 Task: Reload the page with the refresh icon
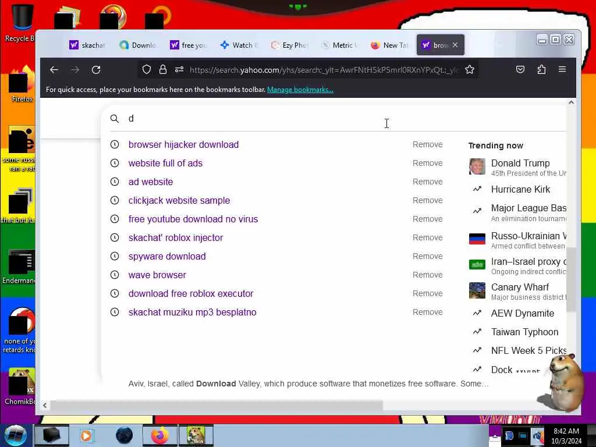pos(96,70)
